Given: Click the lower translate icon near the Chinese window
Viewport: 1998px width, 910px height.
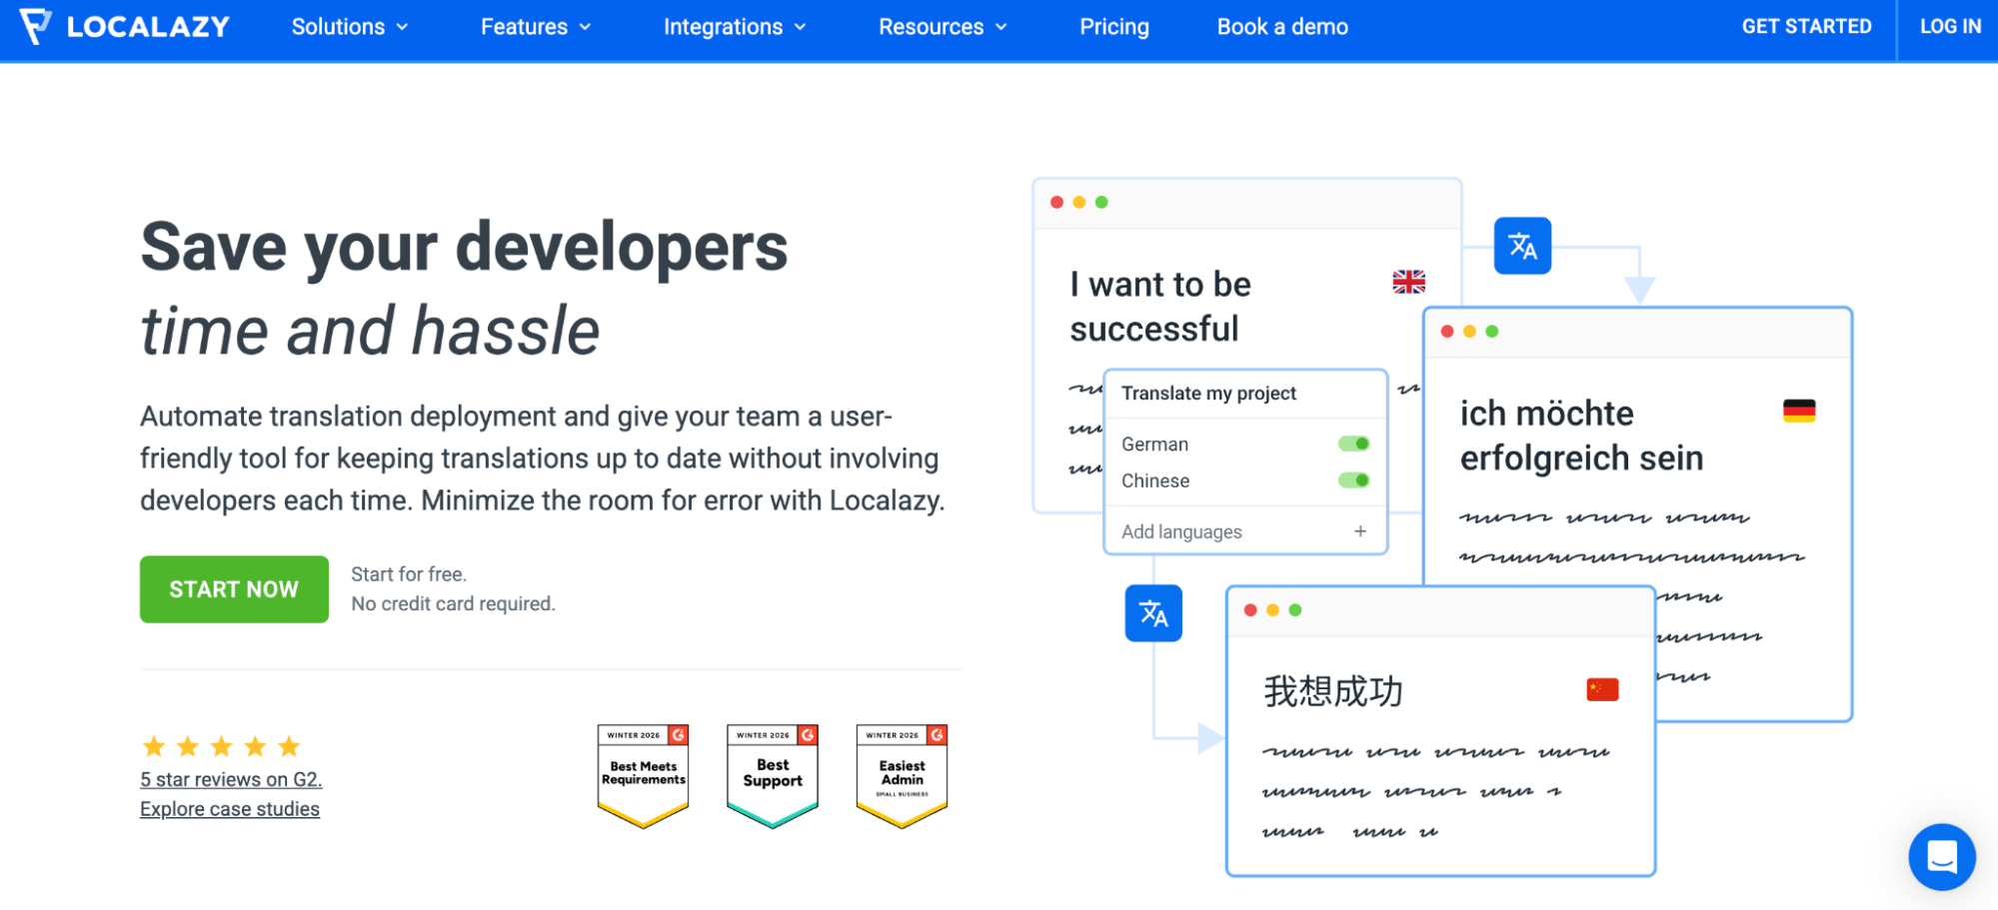Looking at the screenshot, I should point(1153,613).
